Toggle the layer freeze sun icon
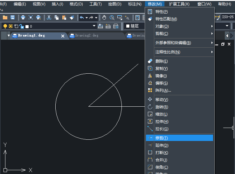 10,26
